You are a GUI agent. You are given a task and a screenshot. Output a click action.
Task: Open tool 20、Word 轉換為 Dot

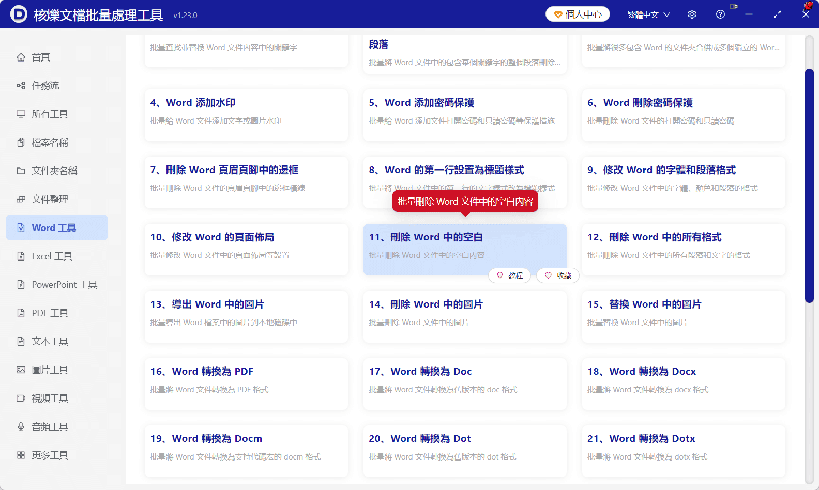465,451
